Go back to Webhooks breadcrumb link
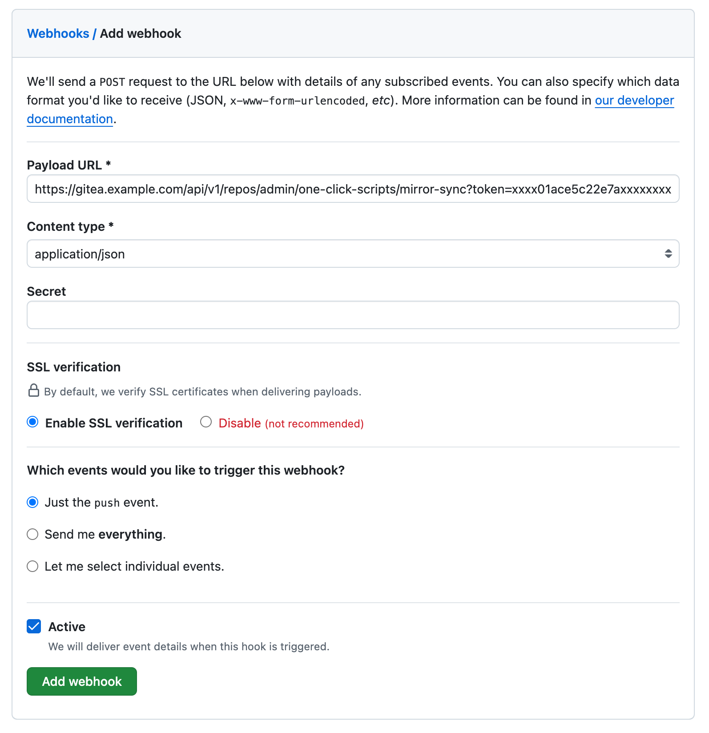This screenshot has height=733, width=709. pos(58,33)
